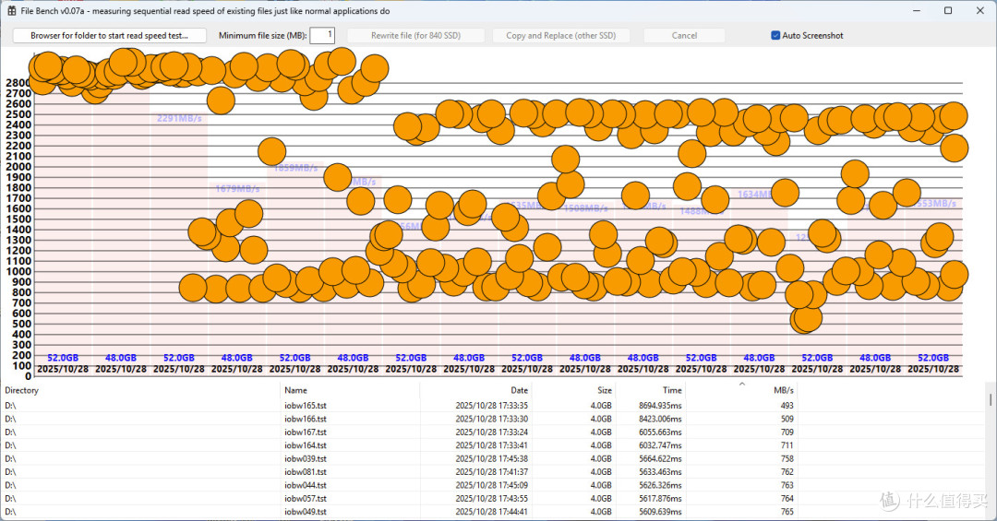Select file iobw165.tst in the list
997x521 pixels.
pos(306,406)
